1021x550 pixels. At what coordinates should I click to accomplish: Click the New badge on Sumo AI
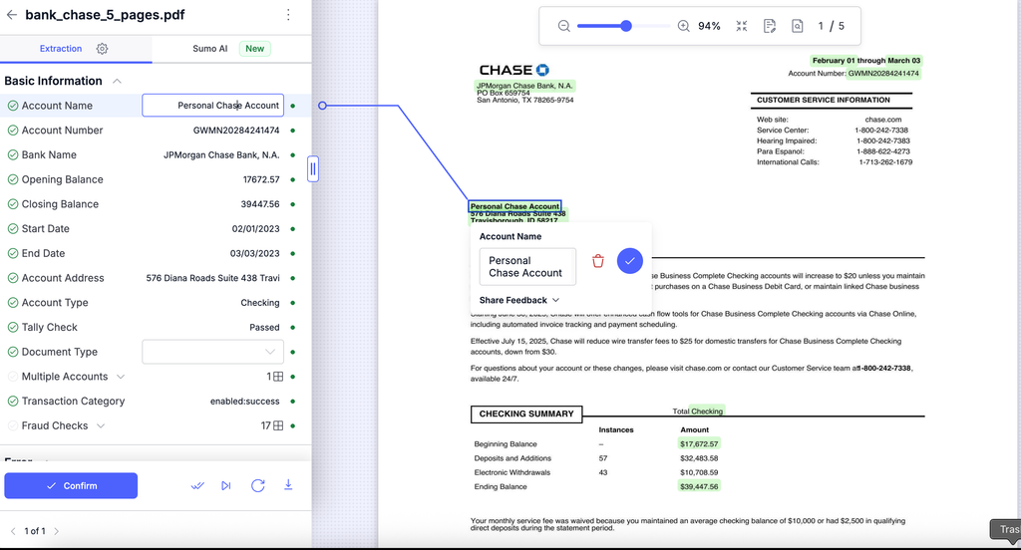[x=254, y=49]
